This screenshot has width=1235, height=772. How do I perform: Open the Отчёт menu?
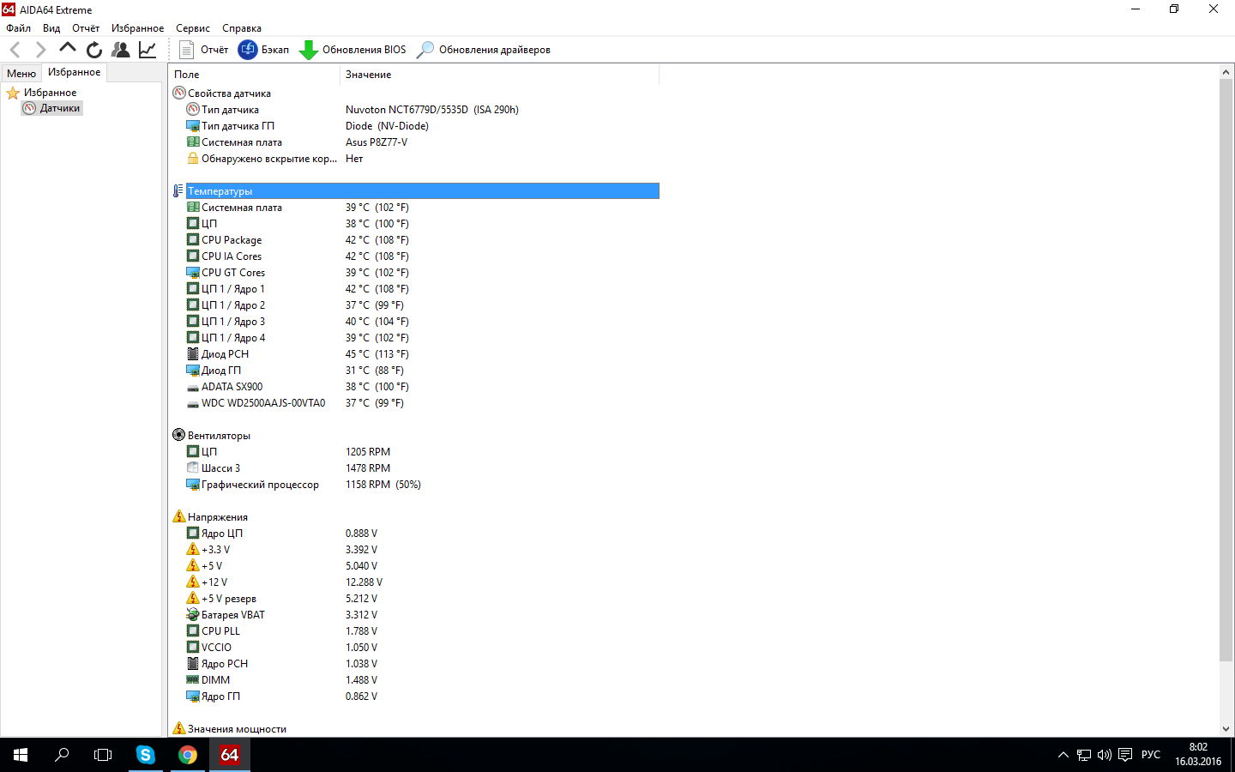coord(86,28)
